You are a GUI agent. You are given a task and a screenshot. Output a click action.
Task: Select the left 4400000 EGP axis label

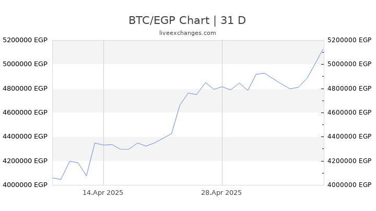[25, 136]
